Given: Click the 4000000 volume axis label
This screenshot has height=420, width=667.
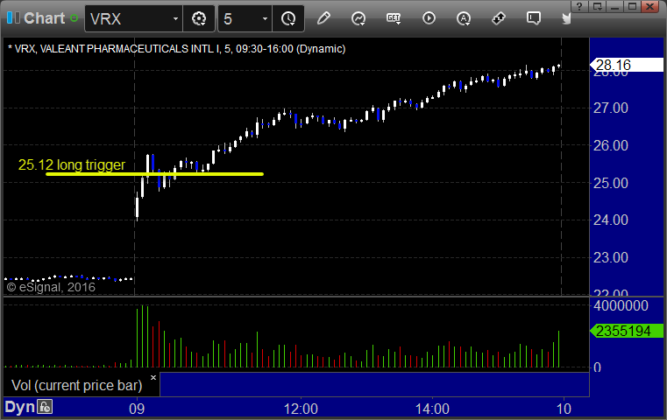Looking at the screenshot, I should click(621, 305).
